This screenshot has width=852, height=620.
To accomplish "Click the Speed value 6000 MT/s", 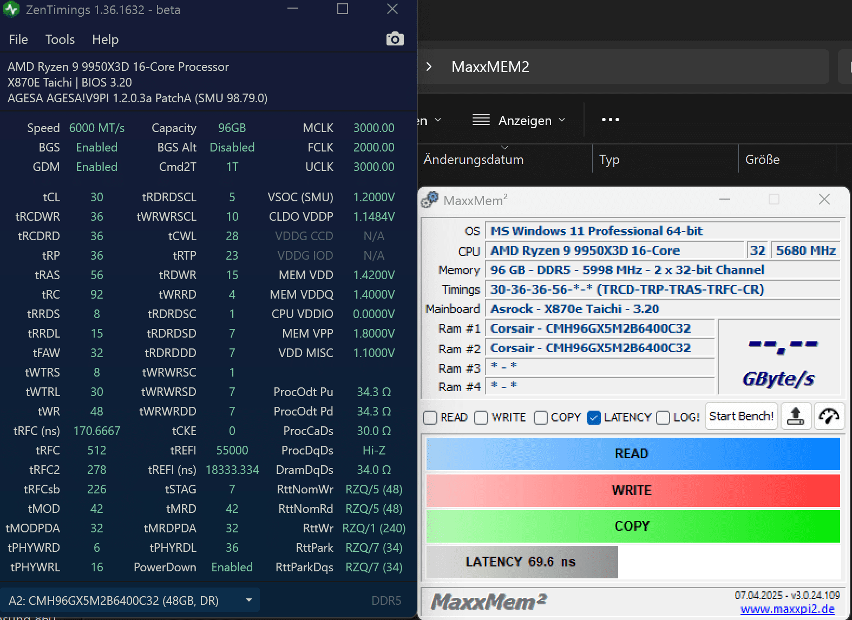I will (97, 128).
